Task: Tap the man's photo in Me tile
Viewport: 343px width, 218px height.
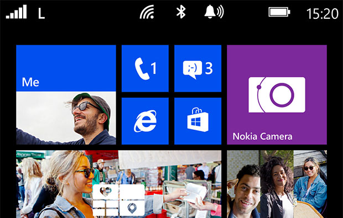Action: coord(66,118)
